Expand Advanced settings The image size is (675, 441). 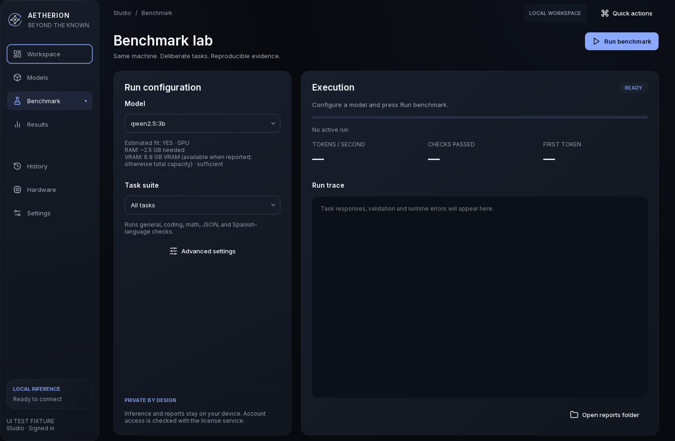tap(202, 251)
